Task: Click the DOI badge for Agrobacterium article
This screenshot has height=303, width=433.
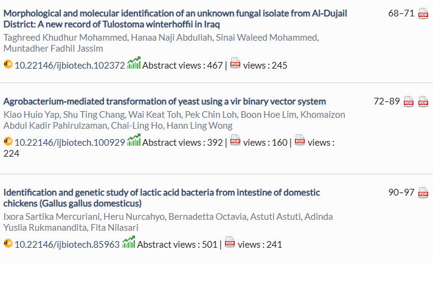Action: (x=8, y=141)
